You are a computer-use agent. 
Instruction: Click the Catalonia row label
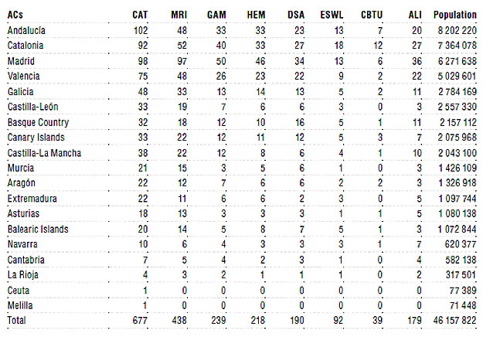tap(26, 46)
